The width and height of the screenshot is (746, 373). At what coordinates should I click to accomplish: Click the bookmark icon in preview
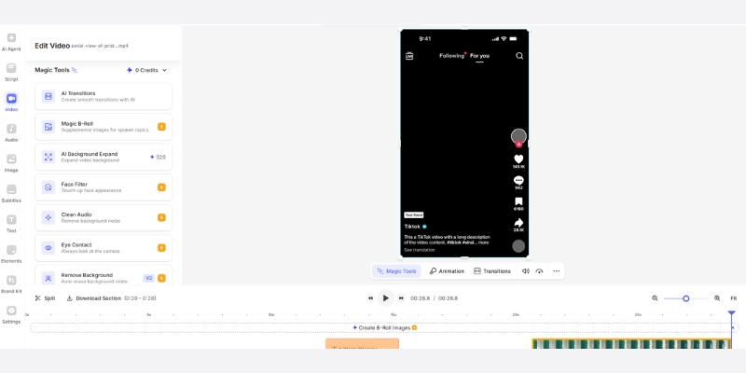pos(518,201)
